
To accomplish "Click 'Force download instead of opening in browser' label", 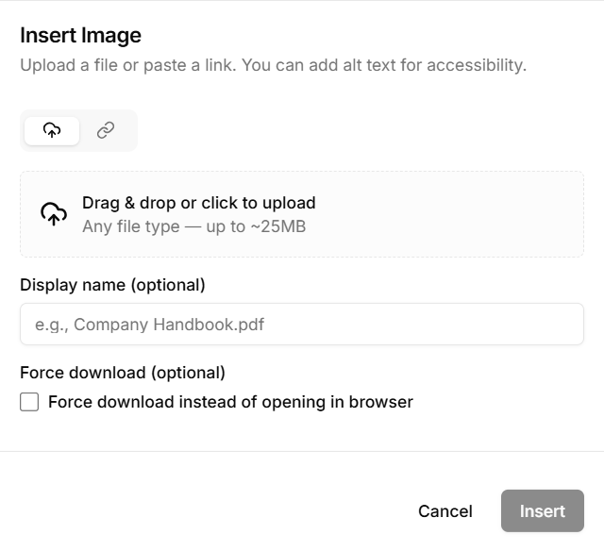I will click(x=230, y=402).
